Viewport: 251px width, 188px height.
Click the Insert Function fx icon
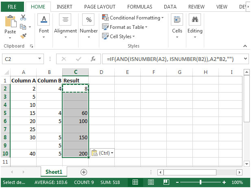(93, 59)
